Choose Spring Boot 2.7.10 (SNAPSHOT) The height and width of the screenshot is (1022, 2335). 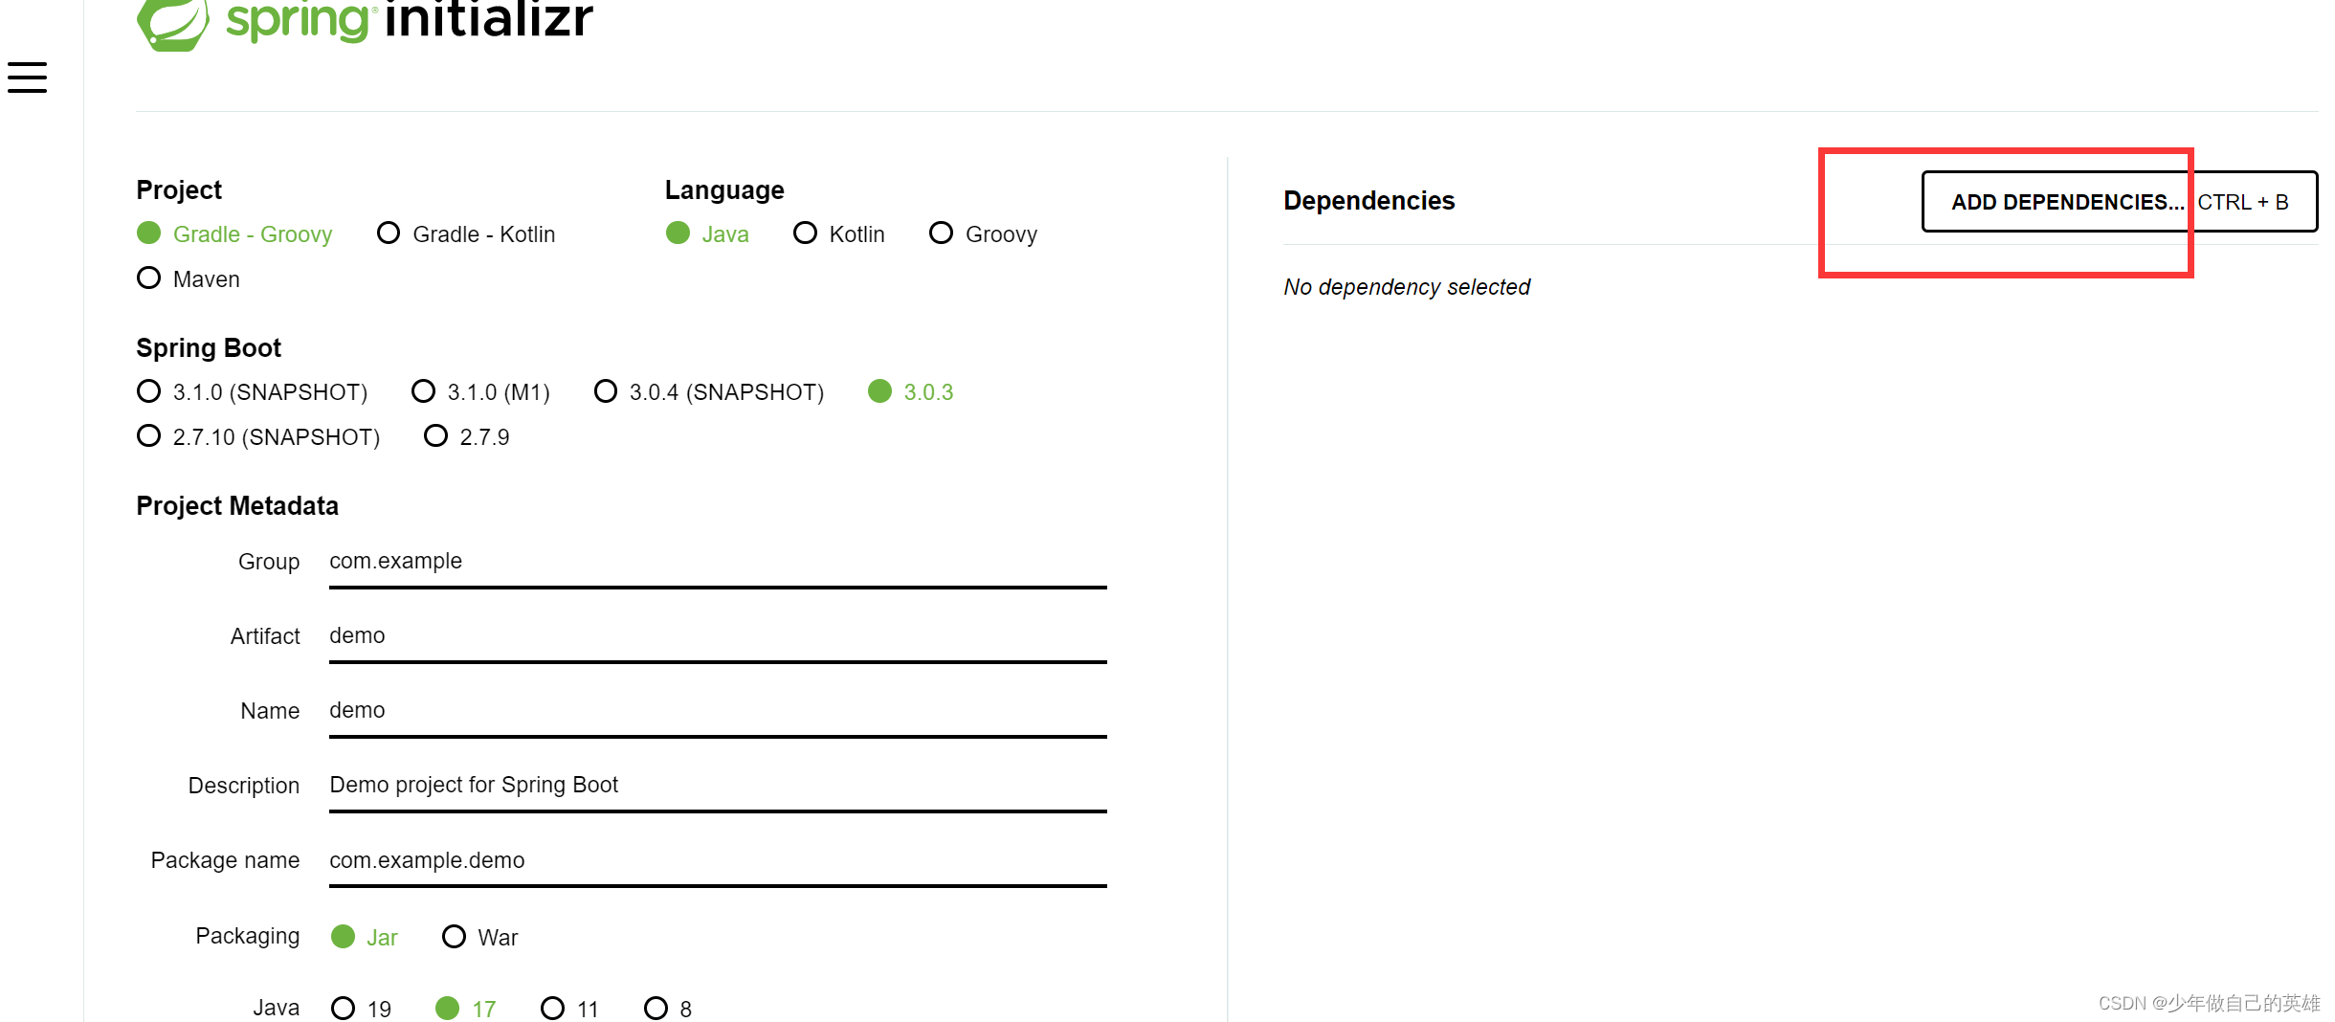258,437
